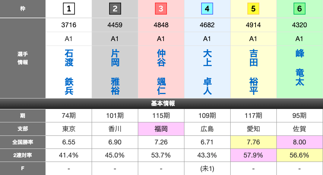
Task: Click the yellow lane number 5 badge
Action: coord(253,9)
